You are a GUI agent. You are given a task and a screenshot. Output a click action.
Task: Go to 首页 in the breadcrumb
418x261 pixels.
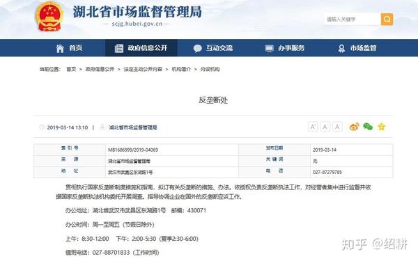(71, 69)
